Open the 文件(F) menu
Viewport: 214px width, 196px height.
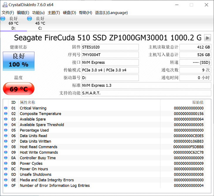click(8, 13)
